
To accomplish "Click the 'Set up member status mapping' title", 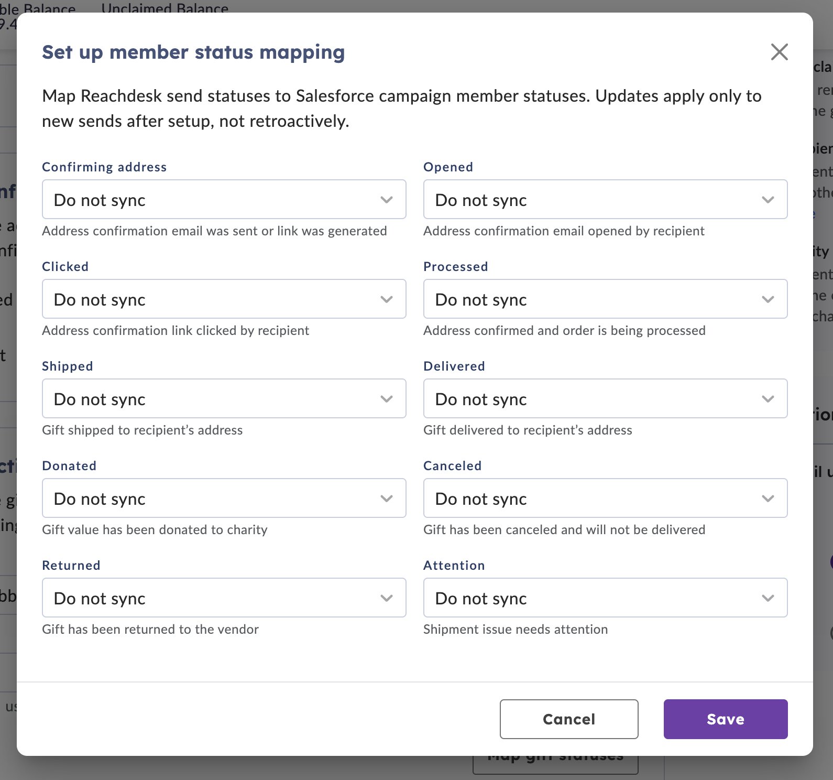I will point(193,52).
